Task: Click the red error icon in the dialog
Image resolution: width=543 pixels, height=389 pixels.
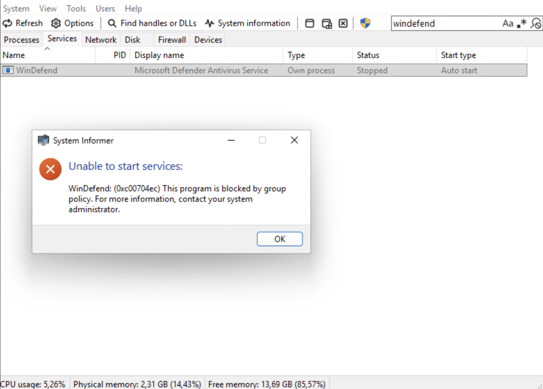Action: tap(50, 169)
